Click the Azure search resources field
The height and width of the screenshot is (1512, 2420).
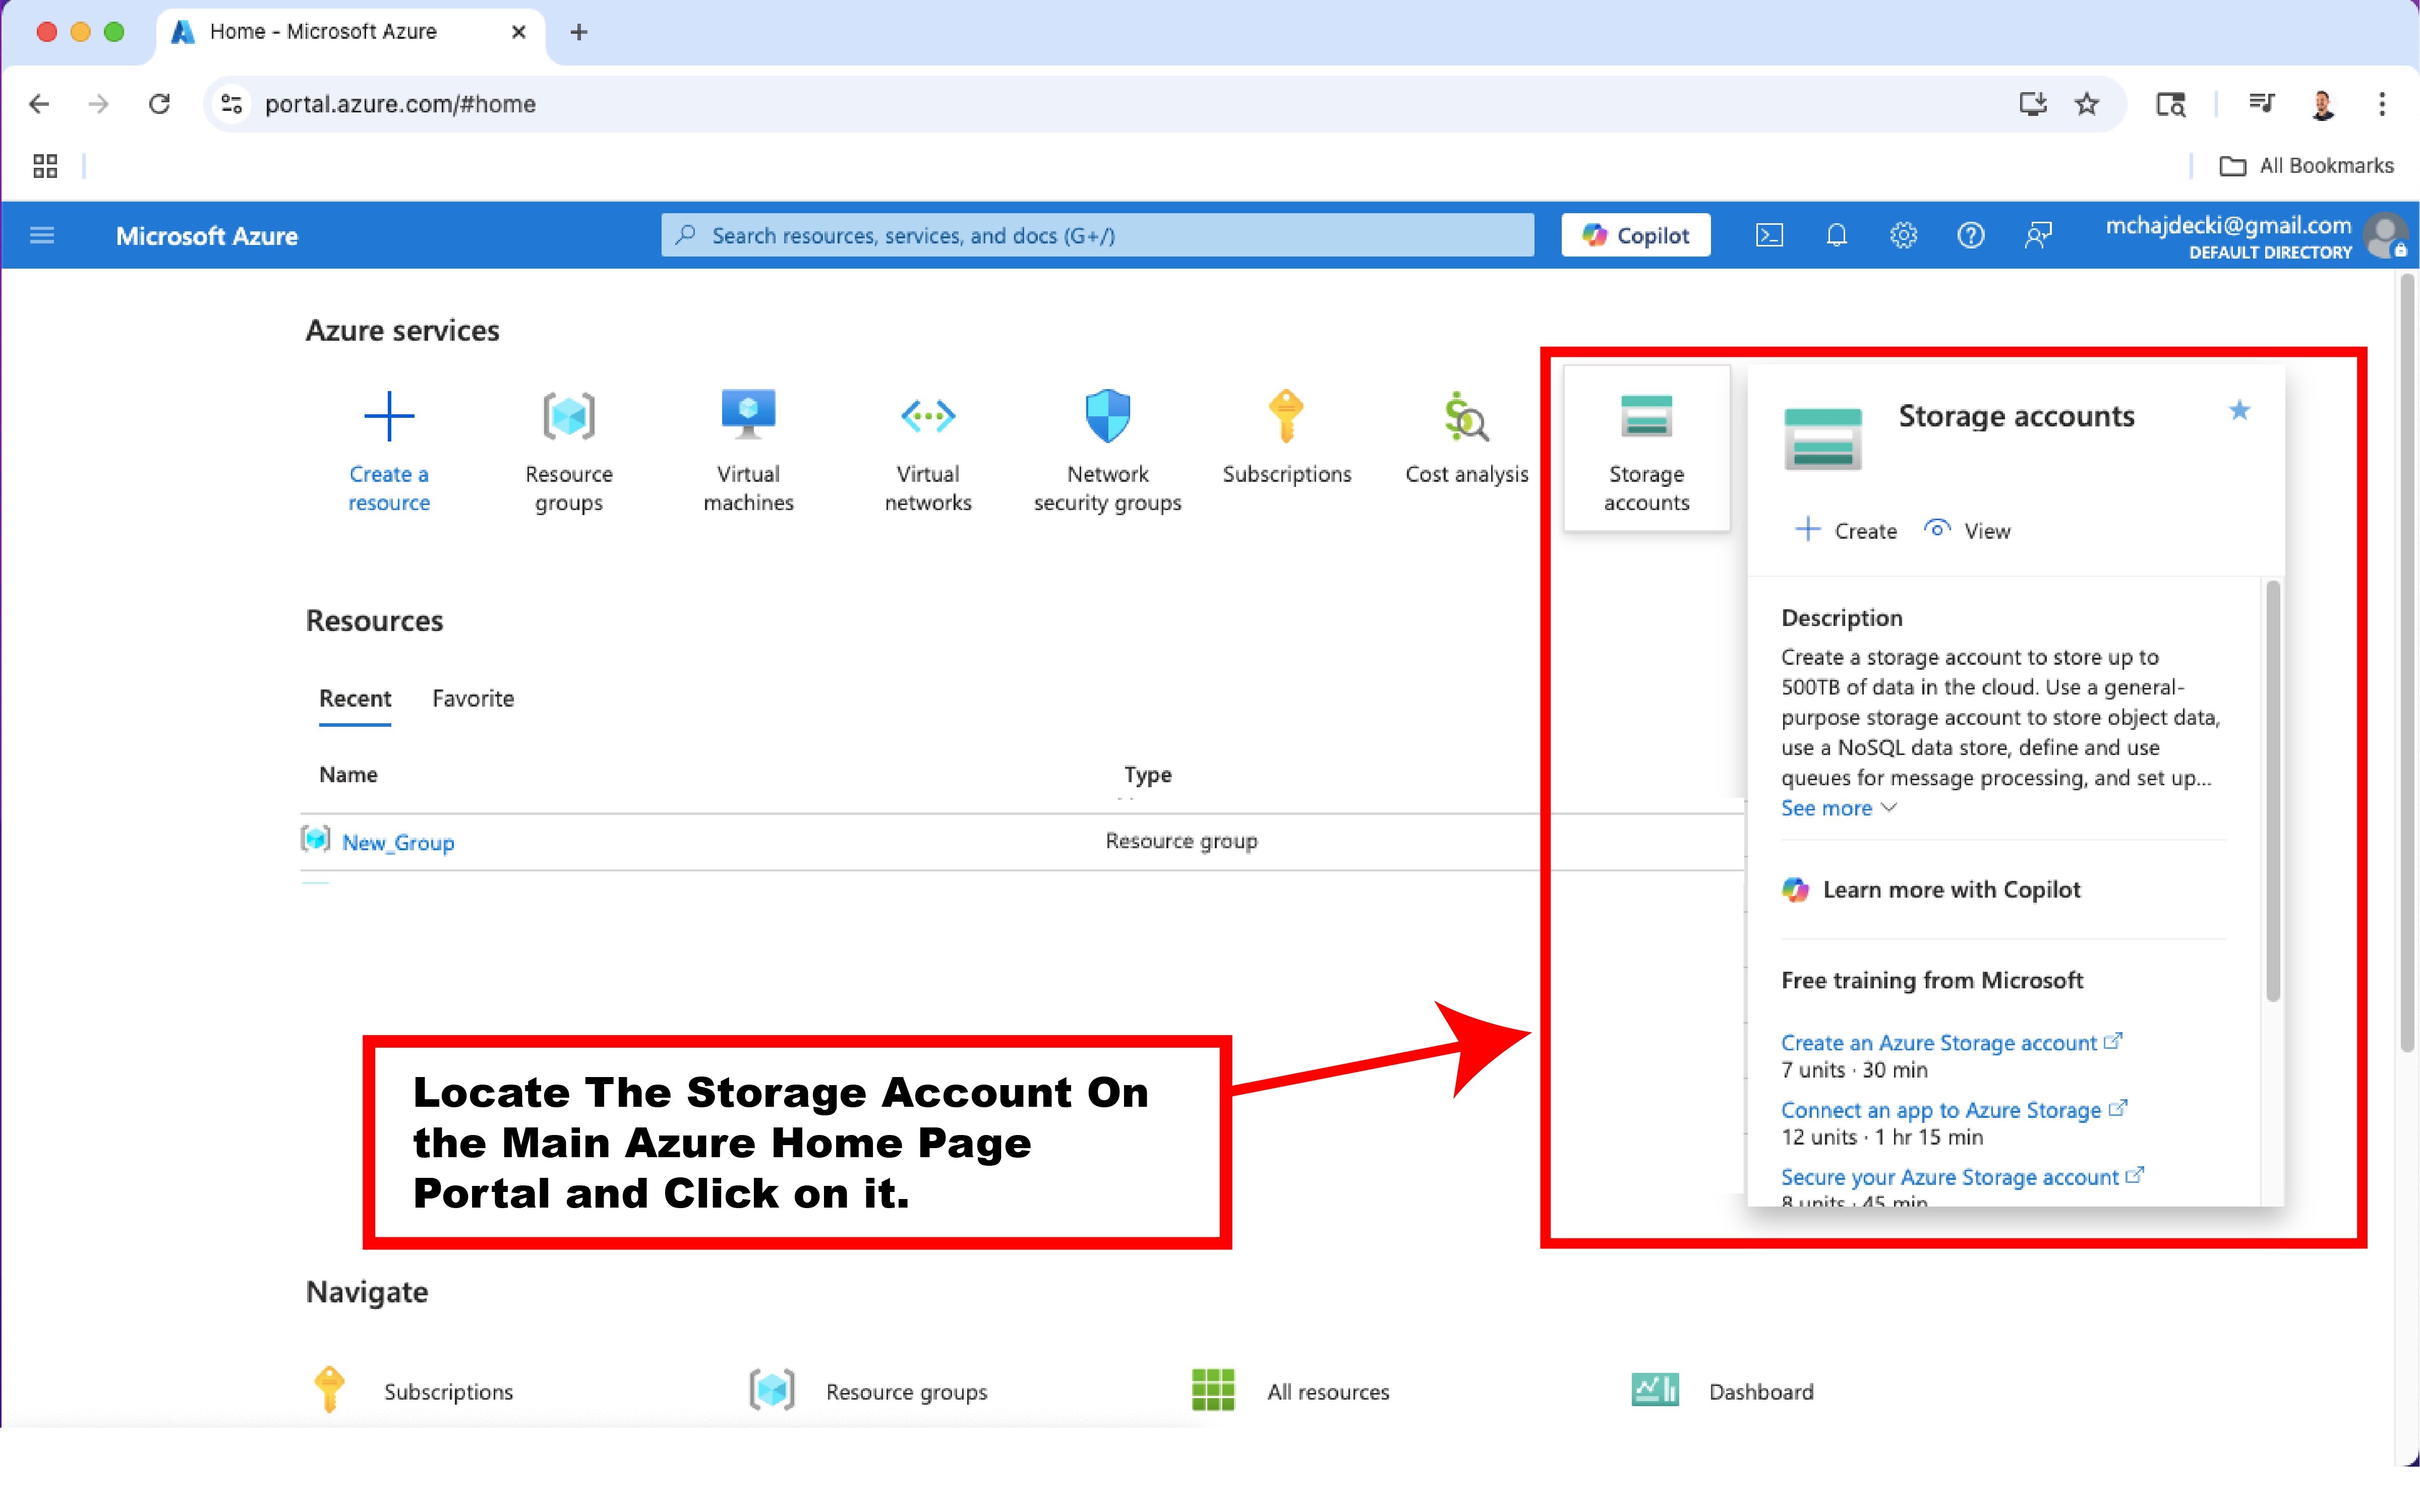tap(1097, 235)
